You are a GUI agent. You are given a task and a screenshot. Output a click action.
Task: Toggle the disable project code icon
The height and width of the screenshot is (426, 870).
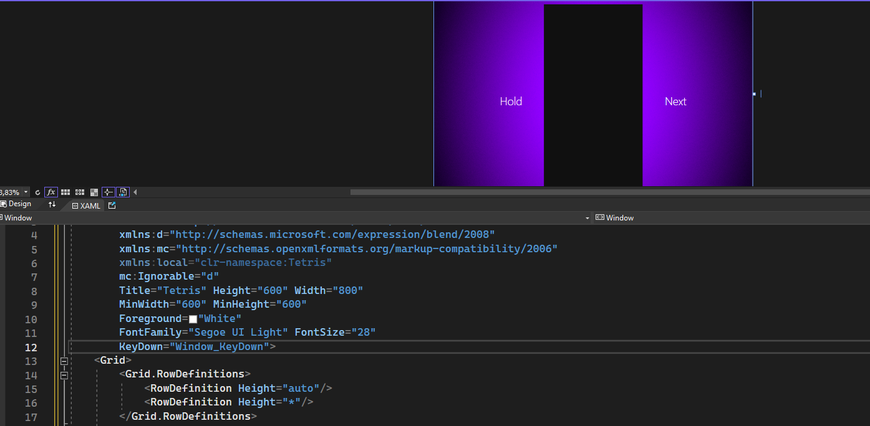pyautogui.click(x=123, y=192)
